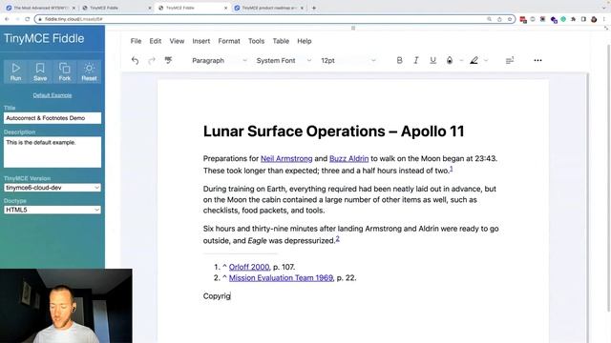The height and width of the screenshot is (343, 611).
Task: Click the Default Example link
Action: [53, 95]
